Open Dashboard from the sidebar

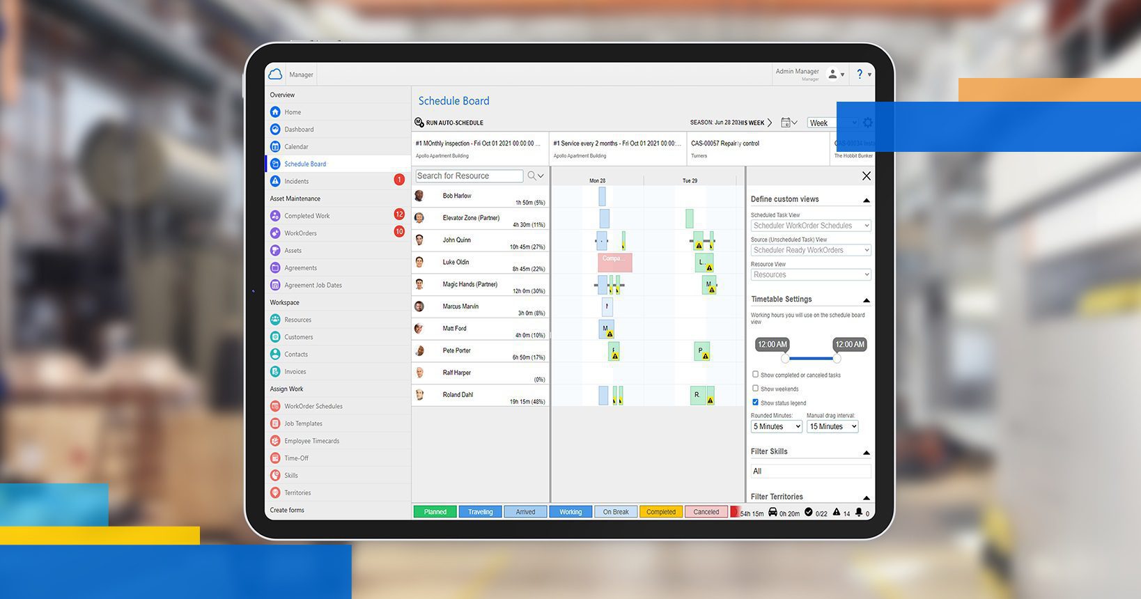pos(299,130)
